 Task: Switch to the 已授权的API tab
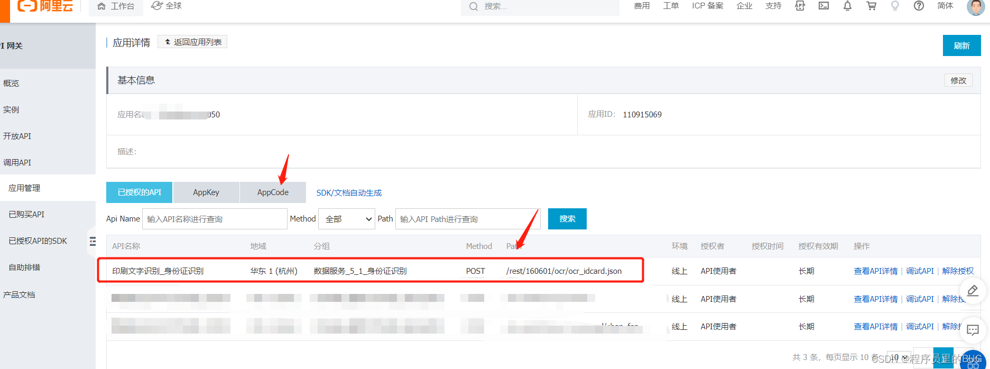pyautogui.click(x=139, y=192)
